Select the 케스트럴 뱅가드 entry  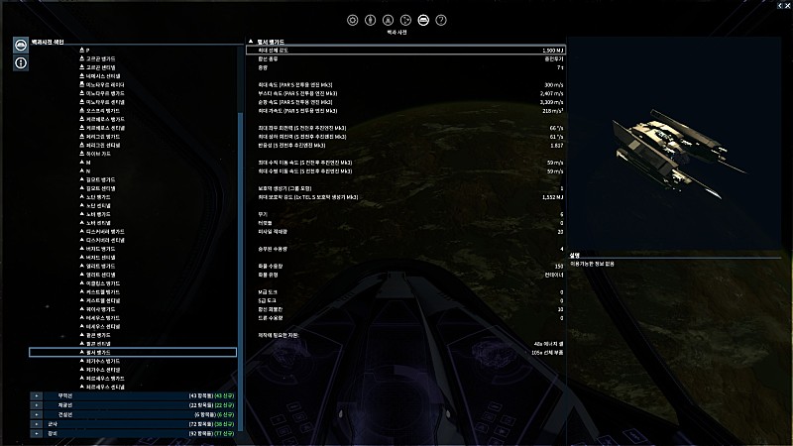coord(103,291)
